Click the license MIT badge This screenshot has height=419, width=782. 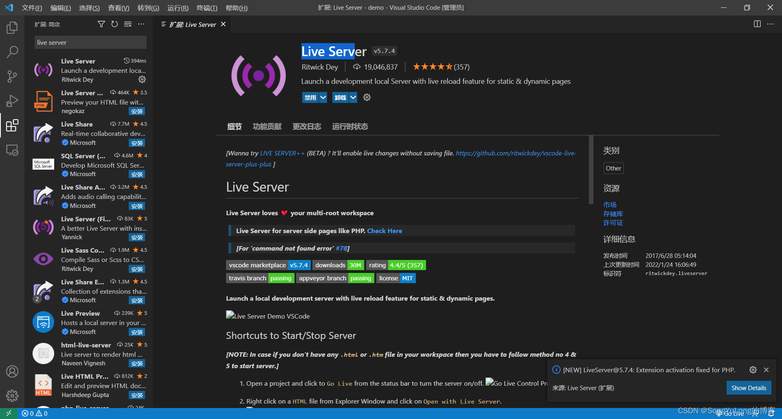click(x=396, y=278)
